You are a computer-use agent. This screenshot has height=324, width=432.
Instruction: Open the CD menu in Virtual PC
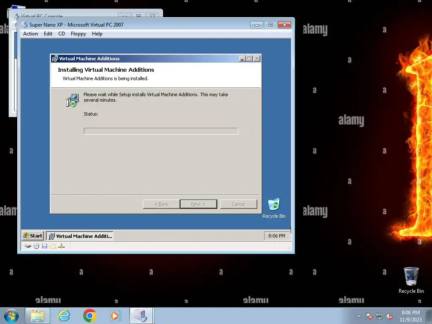tap(62, 34)
